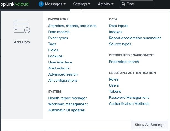Go to Workload management
This screenshot has height=131, width=170.
tap(68, 104)
